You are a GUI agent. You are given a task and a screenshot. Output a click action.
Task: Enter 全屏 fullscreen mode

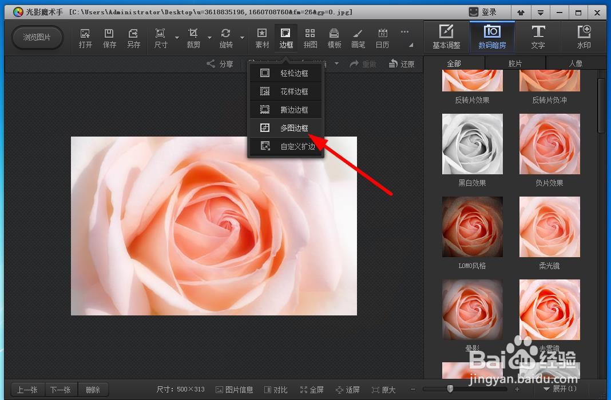(x=312, y=390)
